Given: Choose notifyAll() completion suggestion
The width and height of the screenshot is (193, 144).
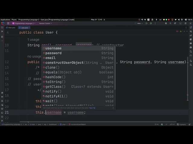Looking at the screenshot, I should tap(78, 96).
